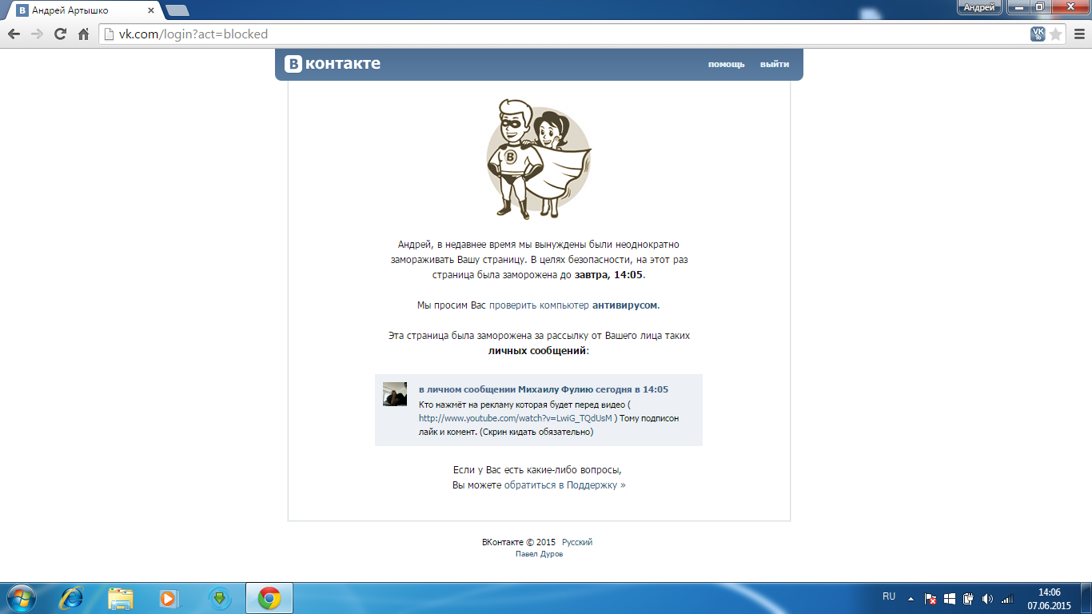Open the message sender's avatar thumbnail
Viewport: 1092px width, 614px height.
click(395, 394)
